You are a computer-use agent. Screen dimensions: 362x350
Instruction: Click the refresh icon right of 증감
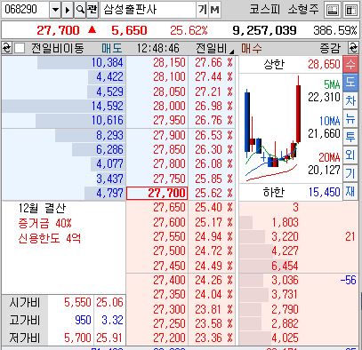tap(353, 48)
